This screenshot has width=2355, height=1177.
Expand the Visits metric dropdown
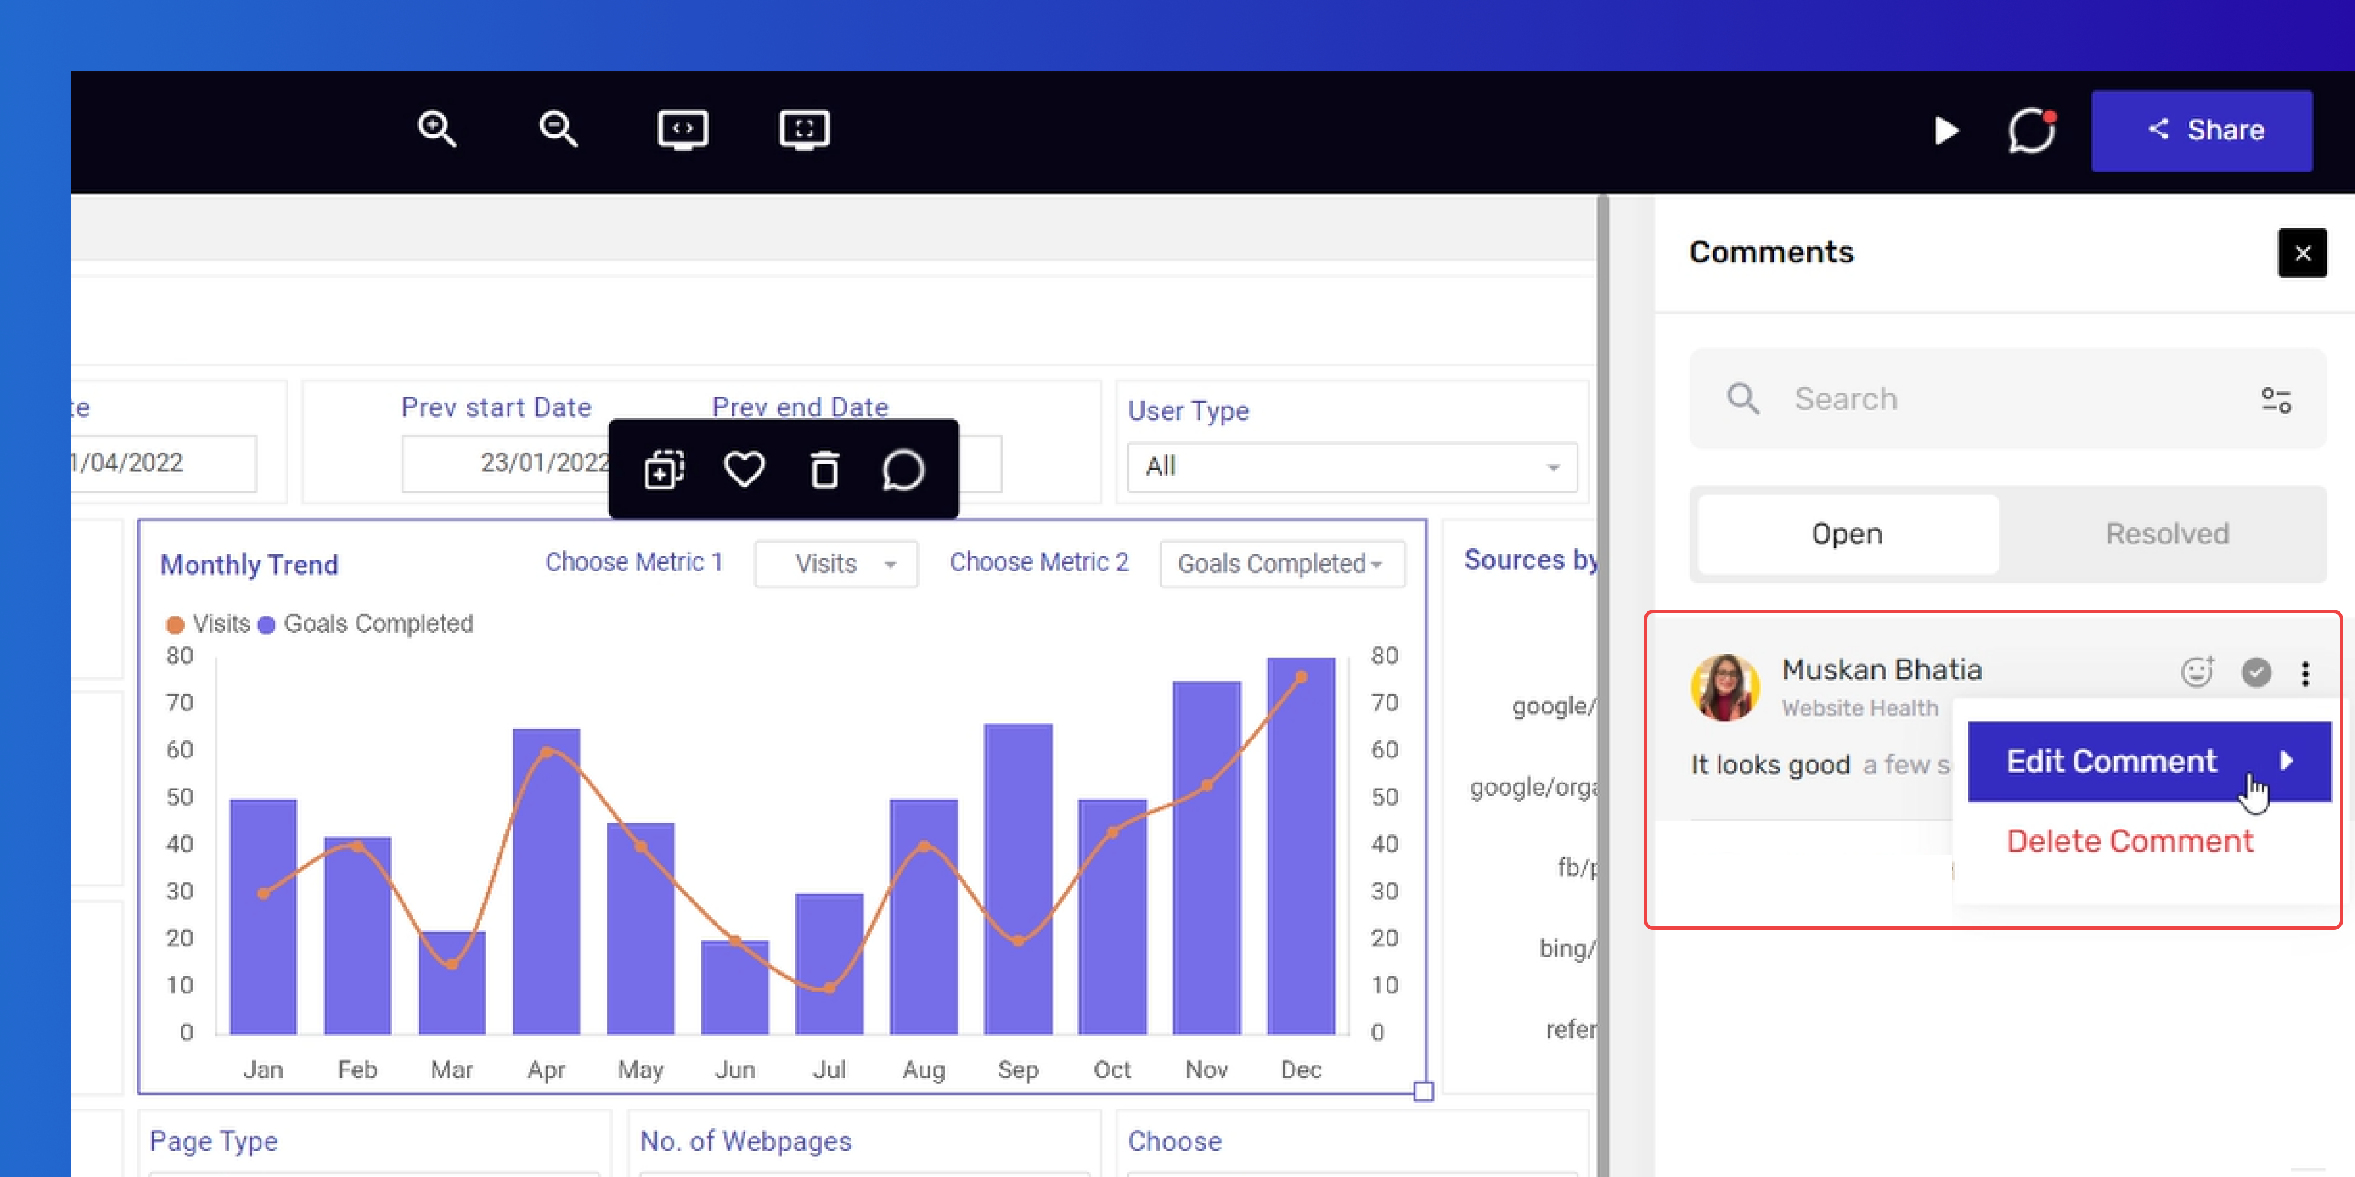(x=835, y=563)
